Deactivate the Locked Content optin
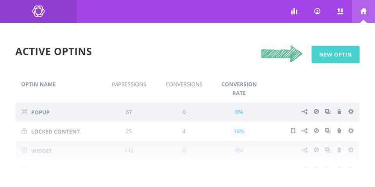Screen dimensions: 375x187 pos(316,131)
